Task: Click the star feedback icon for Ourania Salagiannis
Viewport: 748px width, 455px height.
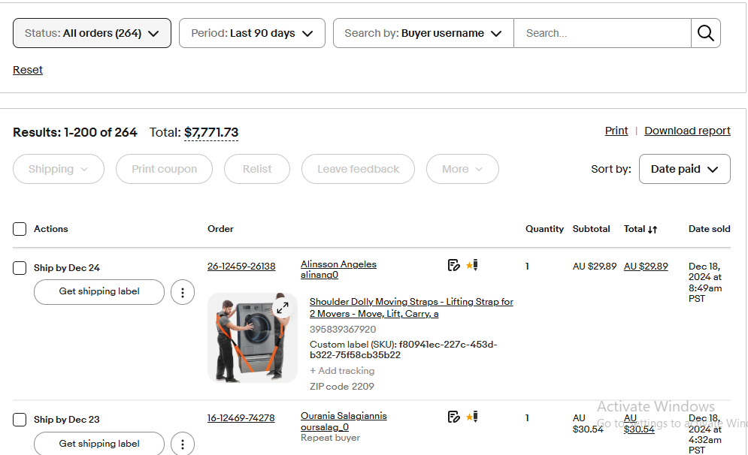Action: (472, 417)
